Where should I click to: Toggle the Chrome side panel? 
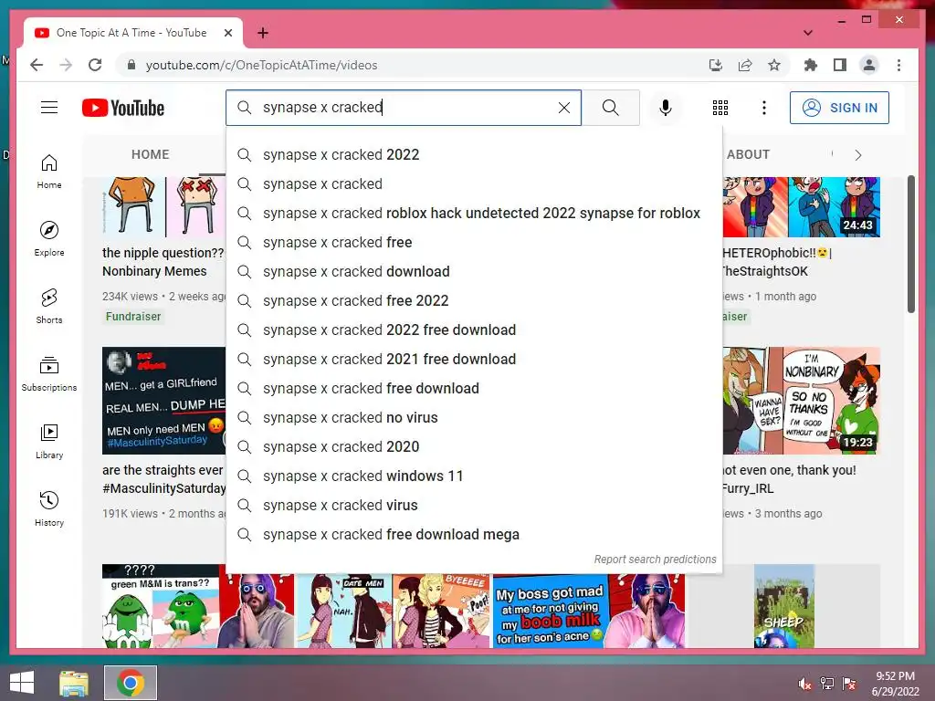click(x=840, y=65)
